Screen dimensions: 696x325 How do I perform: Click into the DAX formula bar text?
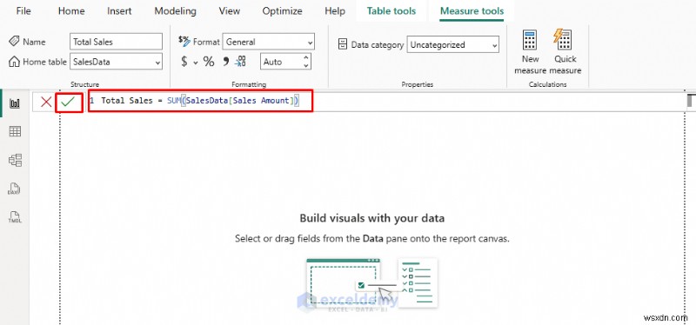(x=200, y=101)
